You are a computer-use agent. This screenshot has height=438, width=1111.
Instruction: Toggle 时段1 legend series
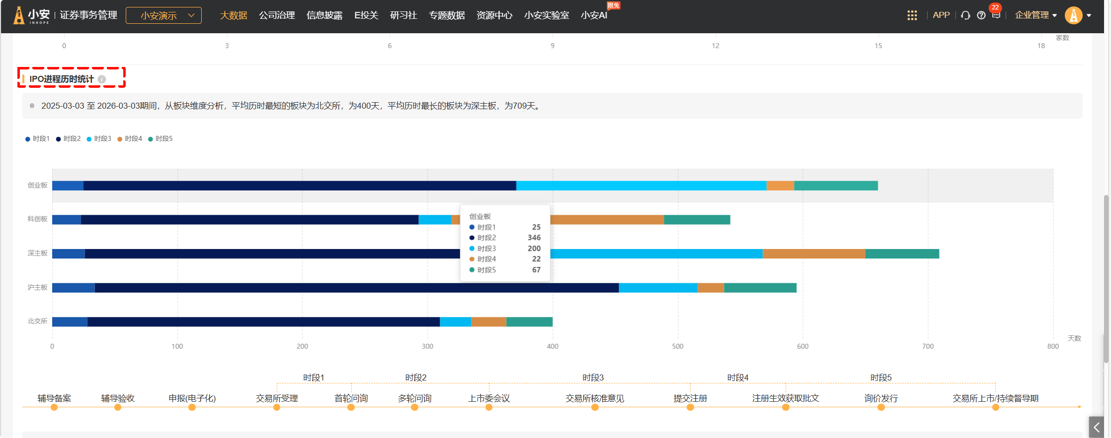coord(38,139)
